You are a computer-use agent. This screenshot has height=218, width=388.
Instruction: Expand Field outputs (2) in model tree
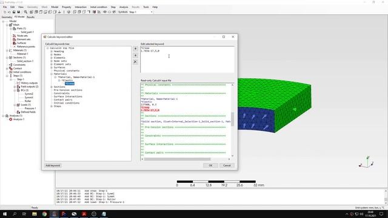click(15, 87)
